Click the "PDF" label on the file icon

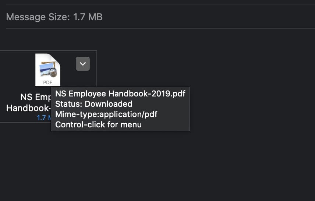[x=48, y=82]
